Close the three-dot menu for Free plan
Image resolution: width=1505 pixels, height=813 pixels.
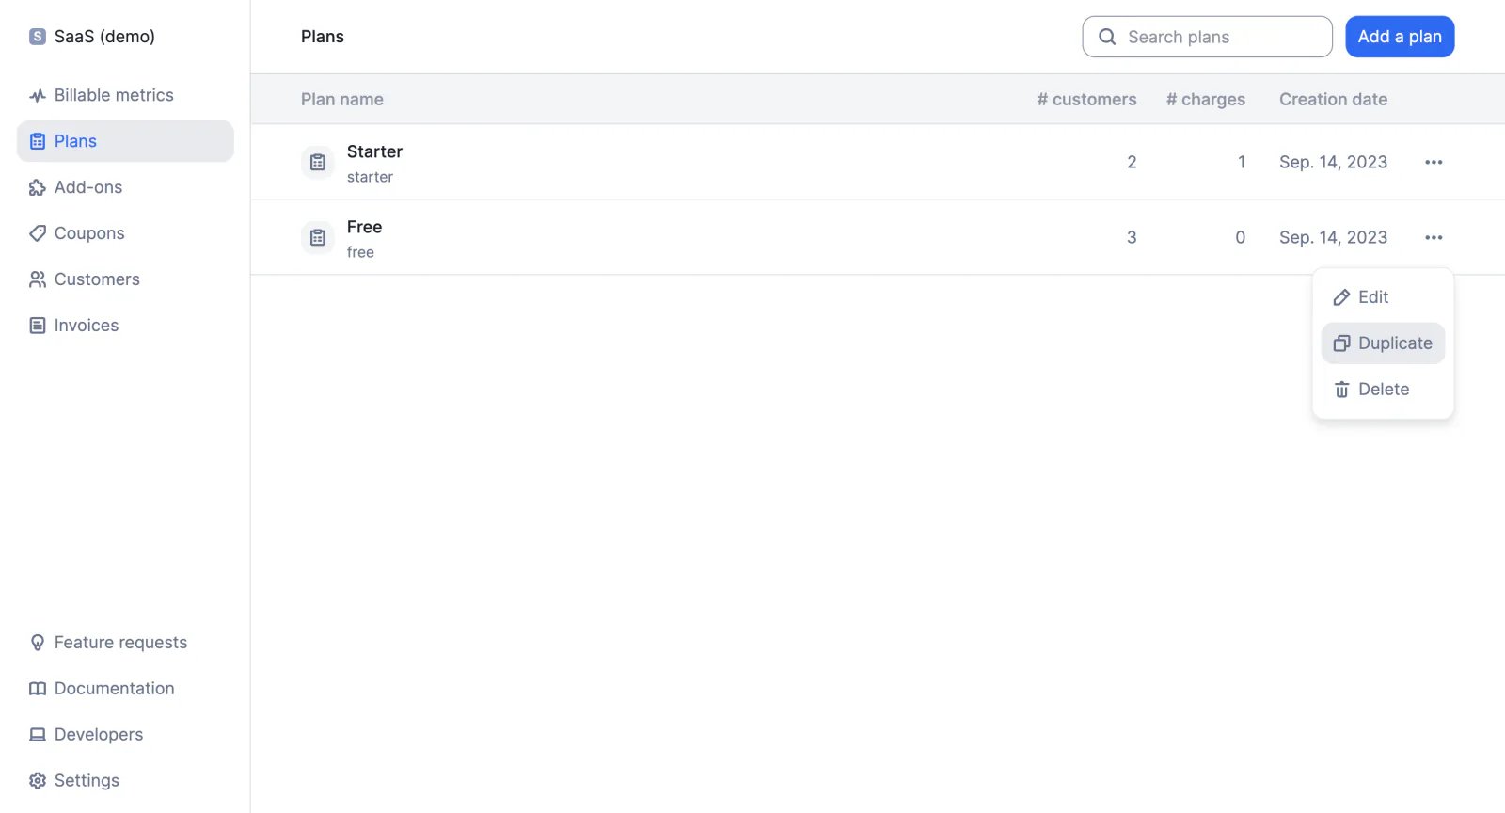pyautogui.click(x=1434, y=237)
